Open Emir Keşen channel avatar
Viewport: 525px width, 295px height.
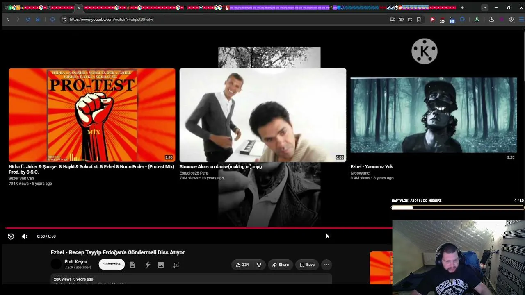point(56,265)
